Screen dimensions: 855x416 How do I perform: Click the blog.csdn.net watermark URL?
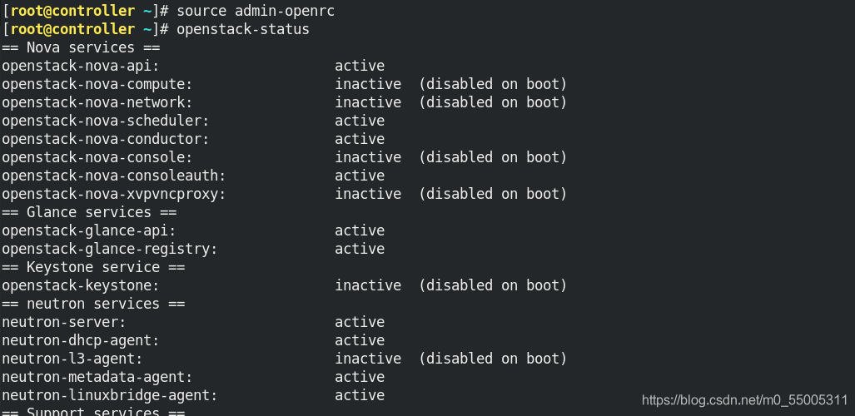pos(745,400)
